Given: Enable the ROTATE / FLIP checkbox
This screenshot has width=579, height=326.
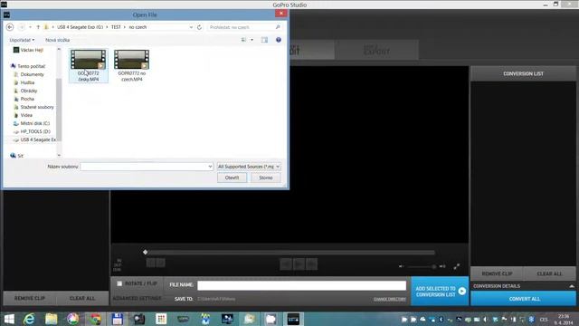Looking at the screenshot, I should [119, 283].
